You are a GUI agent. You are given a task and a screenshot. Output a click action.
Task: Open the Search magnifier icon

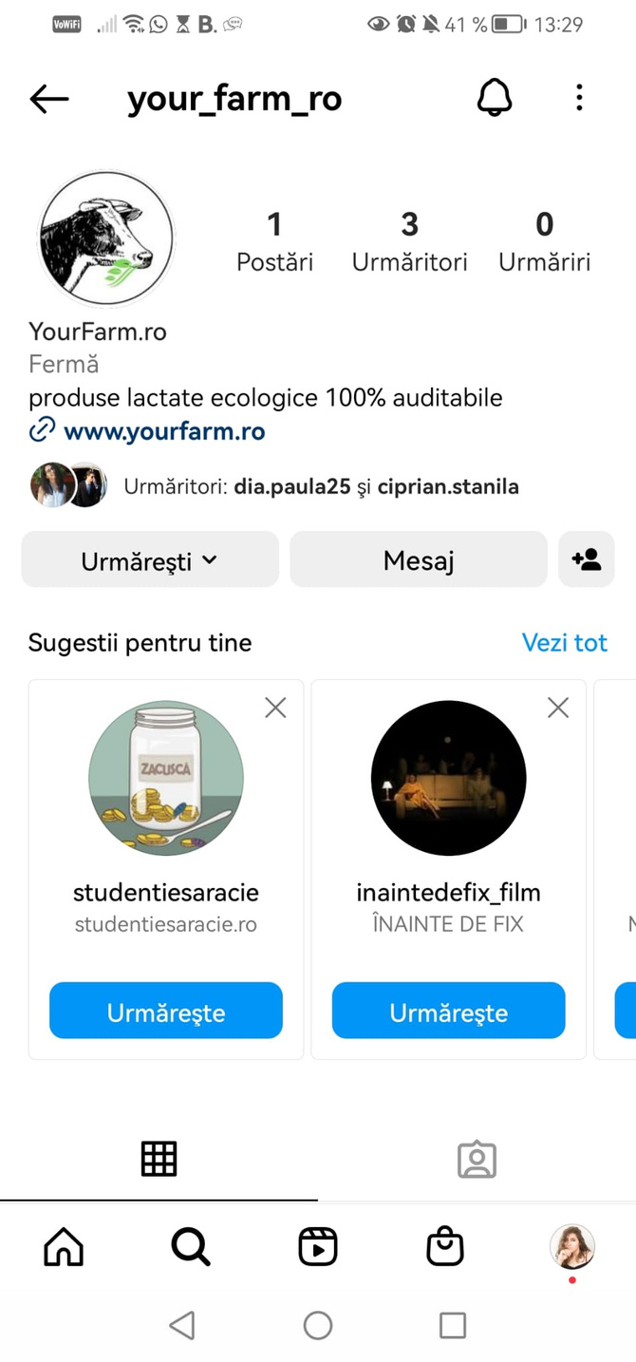point(191,1247)
